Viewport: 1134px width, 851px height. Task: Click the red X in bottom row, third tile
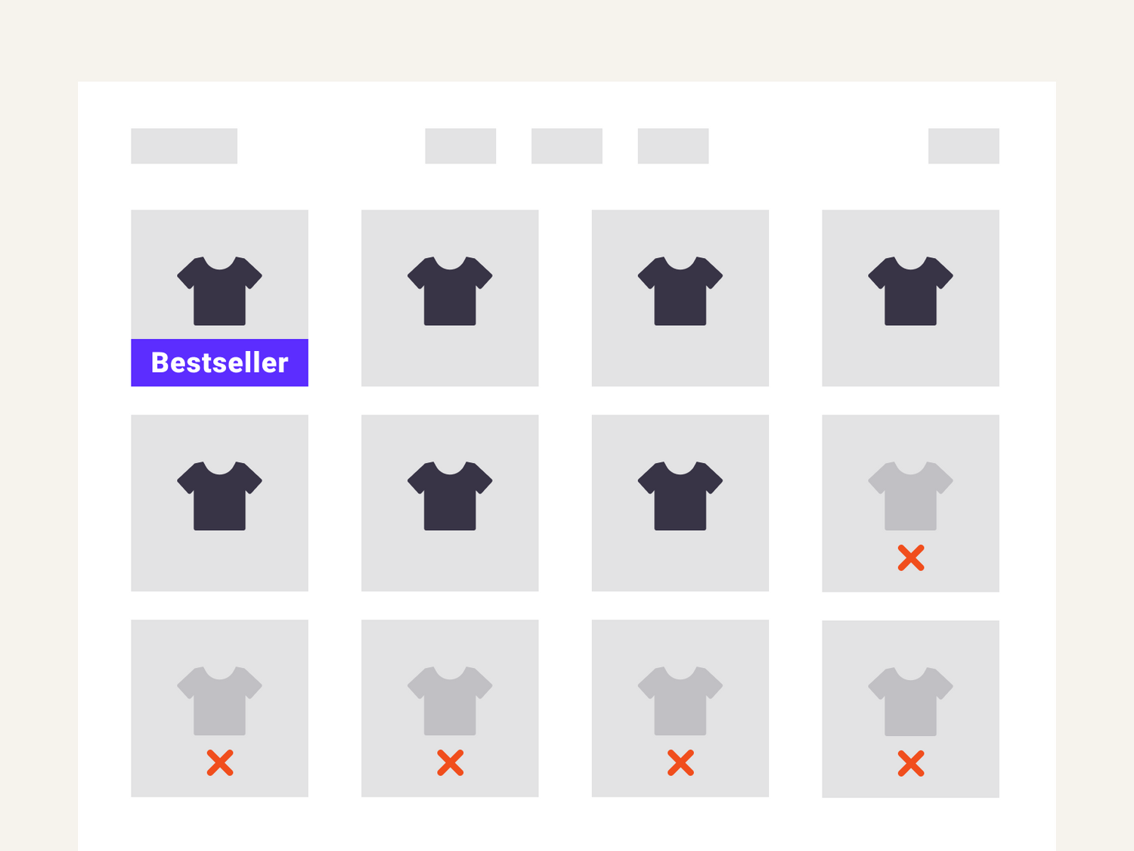680,763
